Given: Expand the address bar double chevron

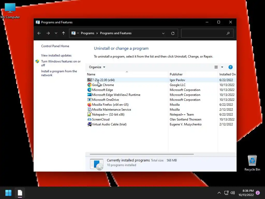Looking at the screenshot, I should [78, 33].
